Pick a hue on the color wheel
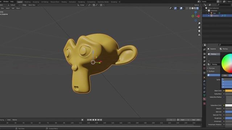The width and height of the screenshot is (232, 130). tap(227, 64)
